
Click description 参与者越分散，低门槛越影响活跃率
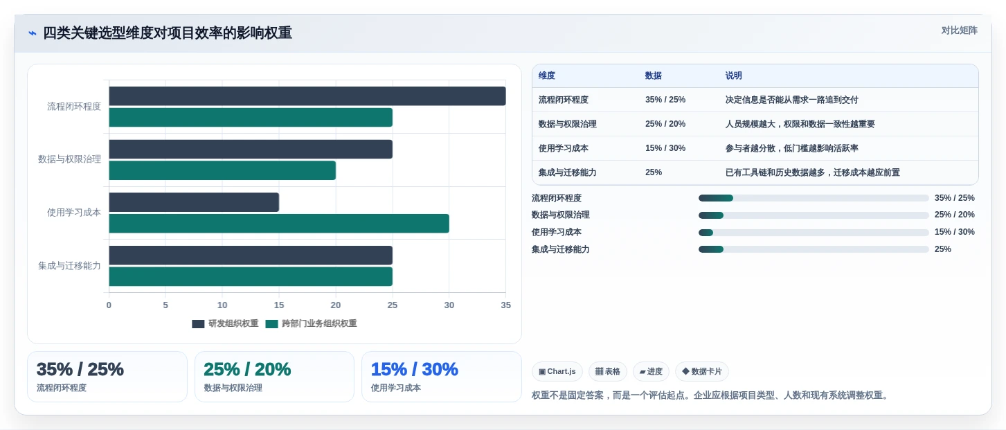[792, 148]
